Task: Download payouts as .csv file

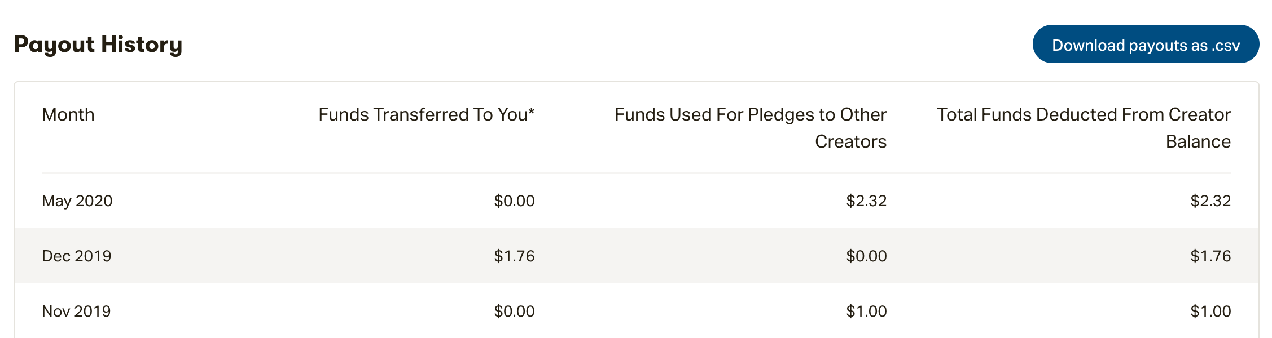Action: [1146, 44]
